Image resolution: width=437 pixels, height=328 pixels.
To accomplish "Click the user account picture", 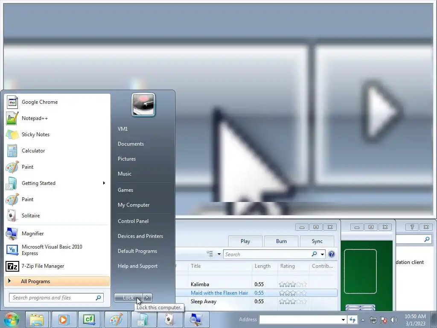I will point(143,105).
